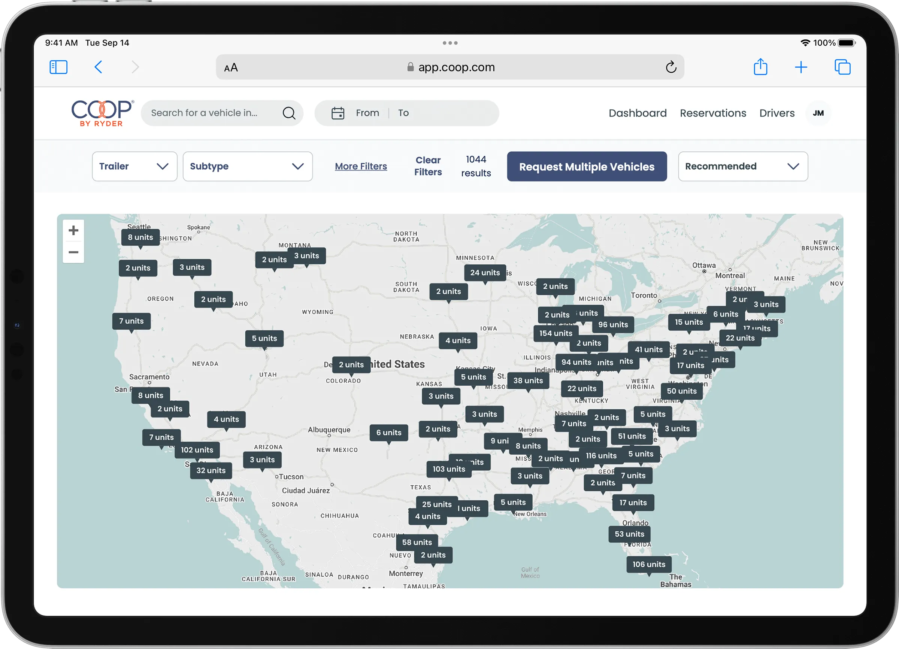Screen dimensions: 899x649
Task: Toggle the Safari sidebar icon
Action: coord(58,67)
